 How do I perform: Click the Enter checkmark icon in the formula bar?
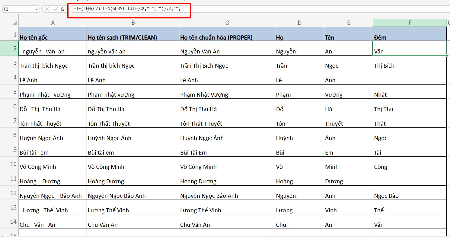tap(55, 9)
